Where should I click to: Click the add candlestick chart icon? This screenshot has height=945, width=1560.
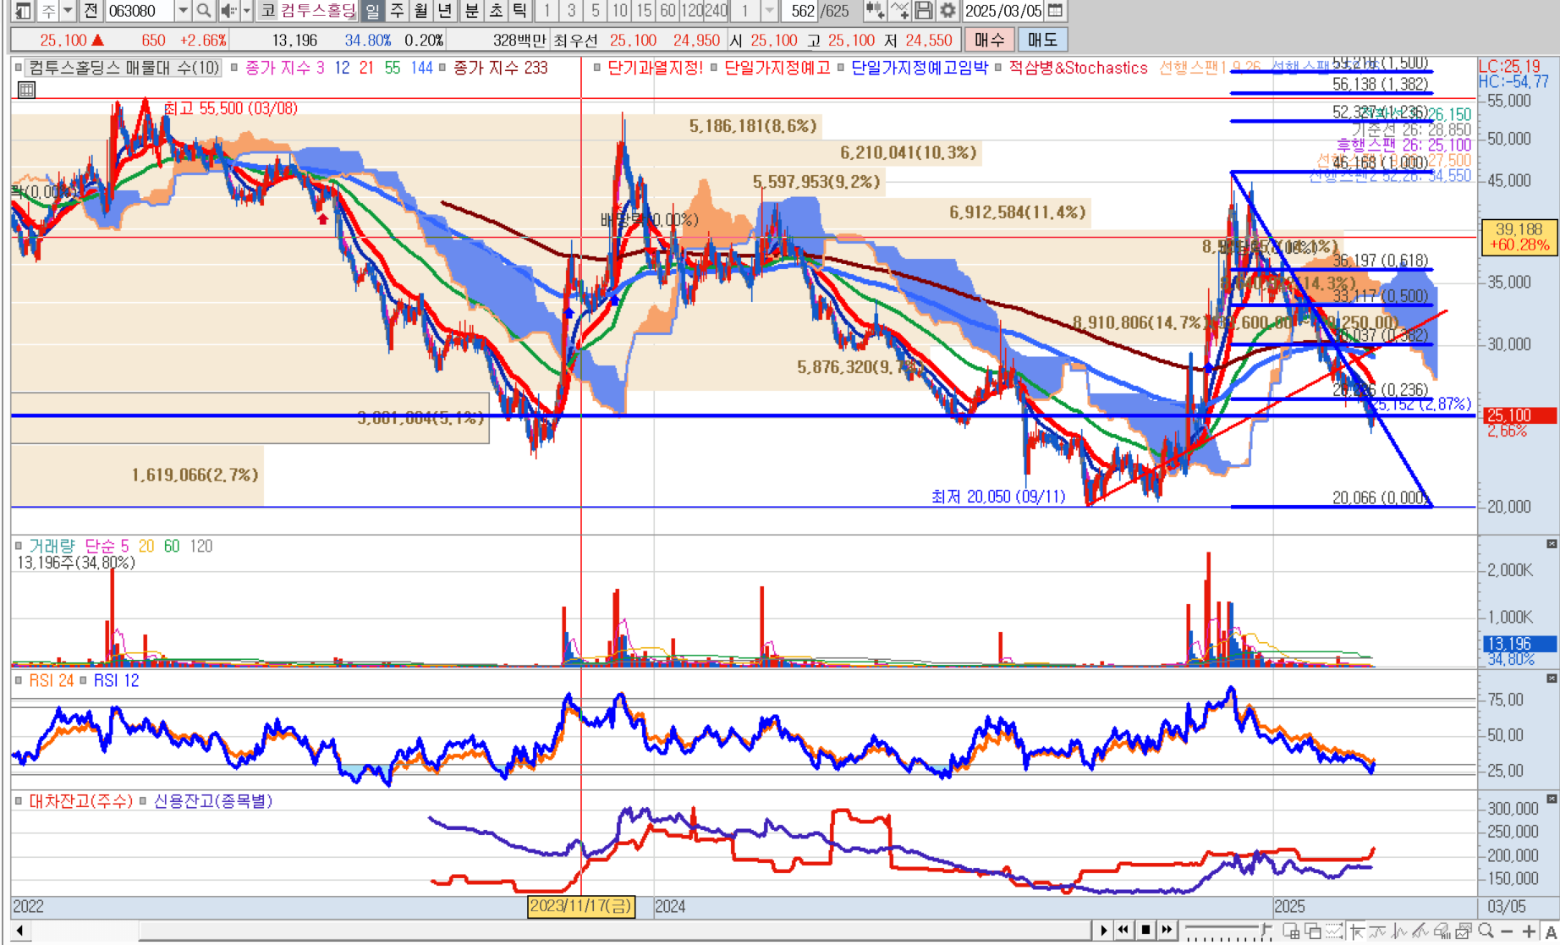click(x=875, y=11)
